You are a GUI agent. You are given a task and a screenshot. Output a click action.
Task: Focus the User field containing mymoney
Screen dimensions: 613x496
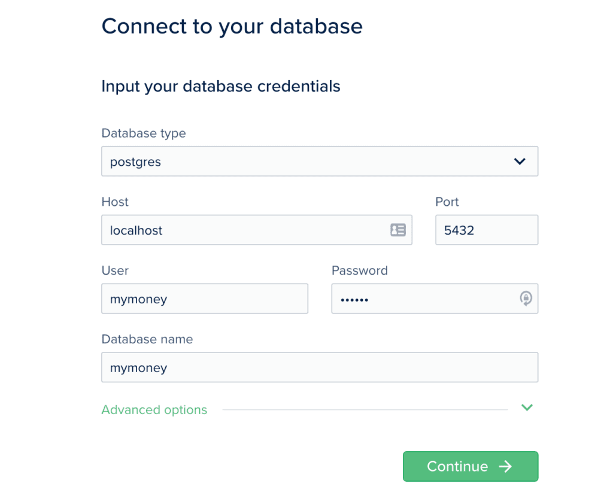205,299
